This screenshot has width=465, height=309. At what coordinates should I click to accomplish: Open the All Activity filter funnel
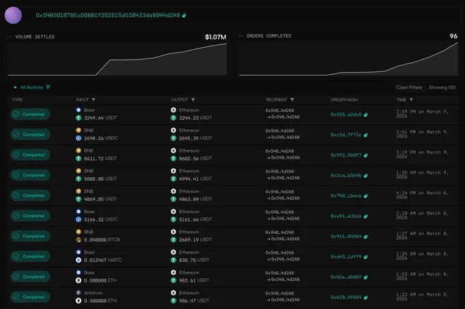(48, 88)
